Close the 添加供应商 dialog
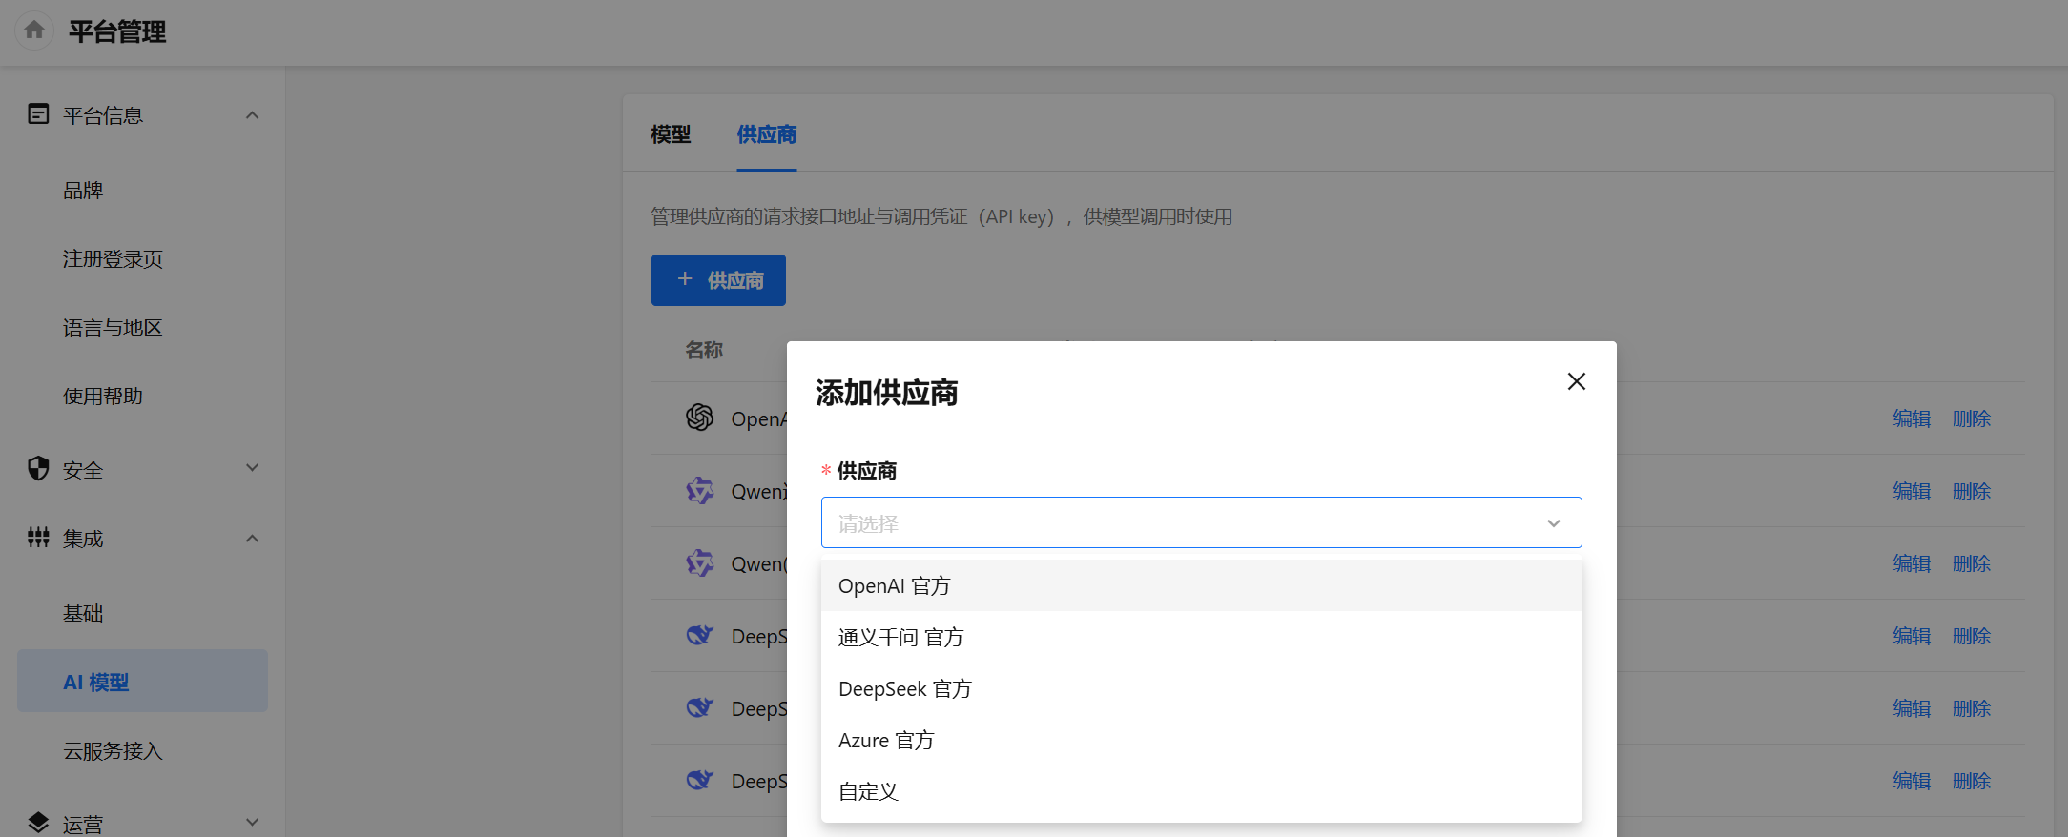The image size is (2068, 837). (1577, 381)
